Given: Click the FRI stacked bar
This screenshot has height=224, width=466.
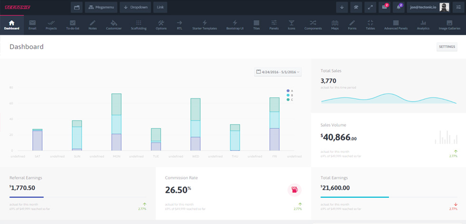Looking at the screenshot, I should [275, 124].
